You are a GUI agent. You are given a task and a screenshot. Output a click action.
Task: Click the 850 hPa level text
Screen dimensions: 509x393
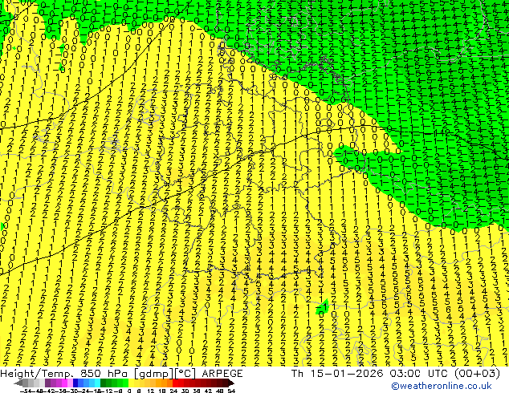(x=104, y=374)
